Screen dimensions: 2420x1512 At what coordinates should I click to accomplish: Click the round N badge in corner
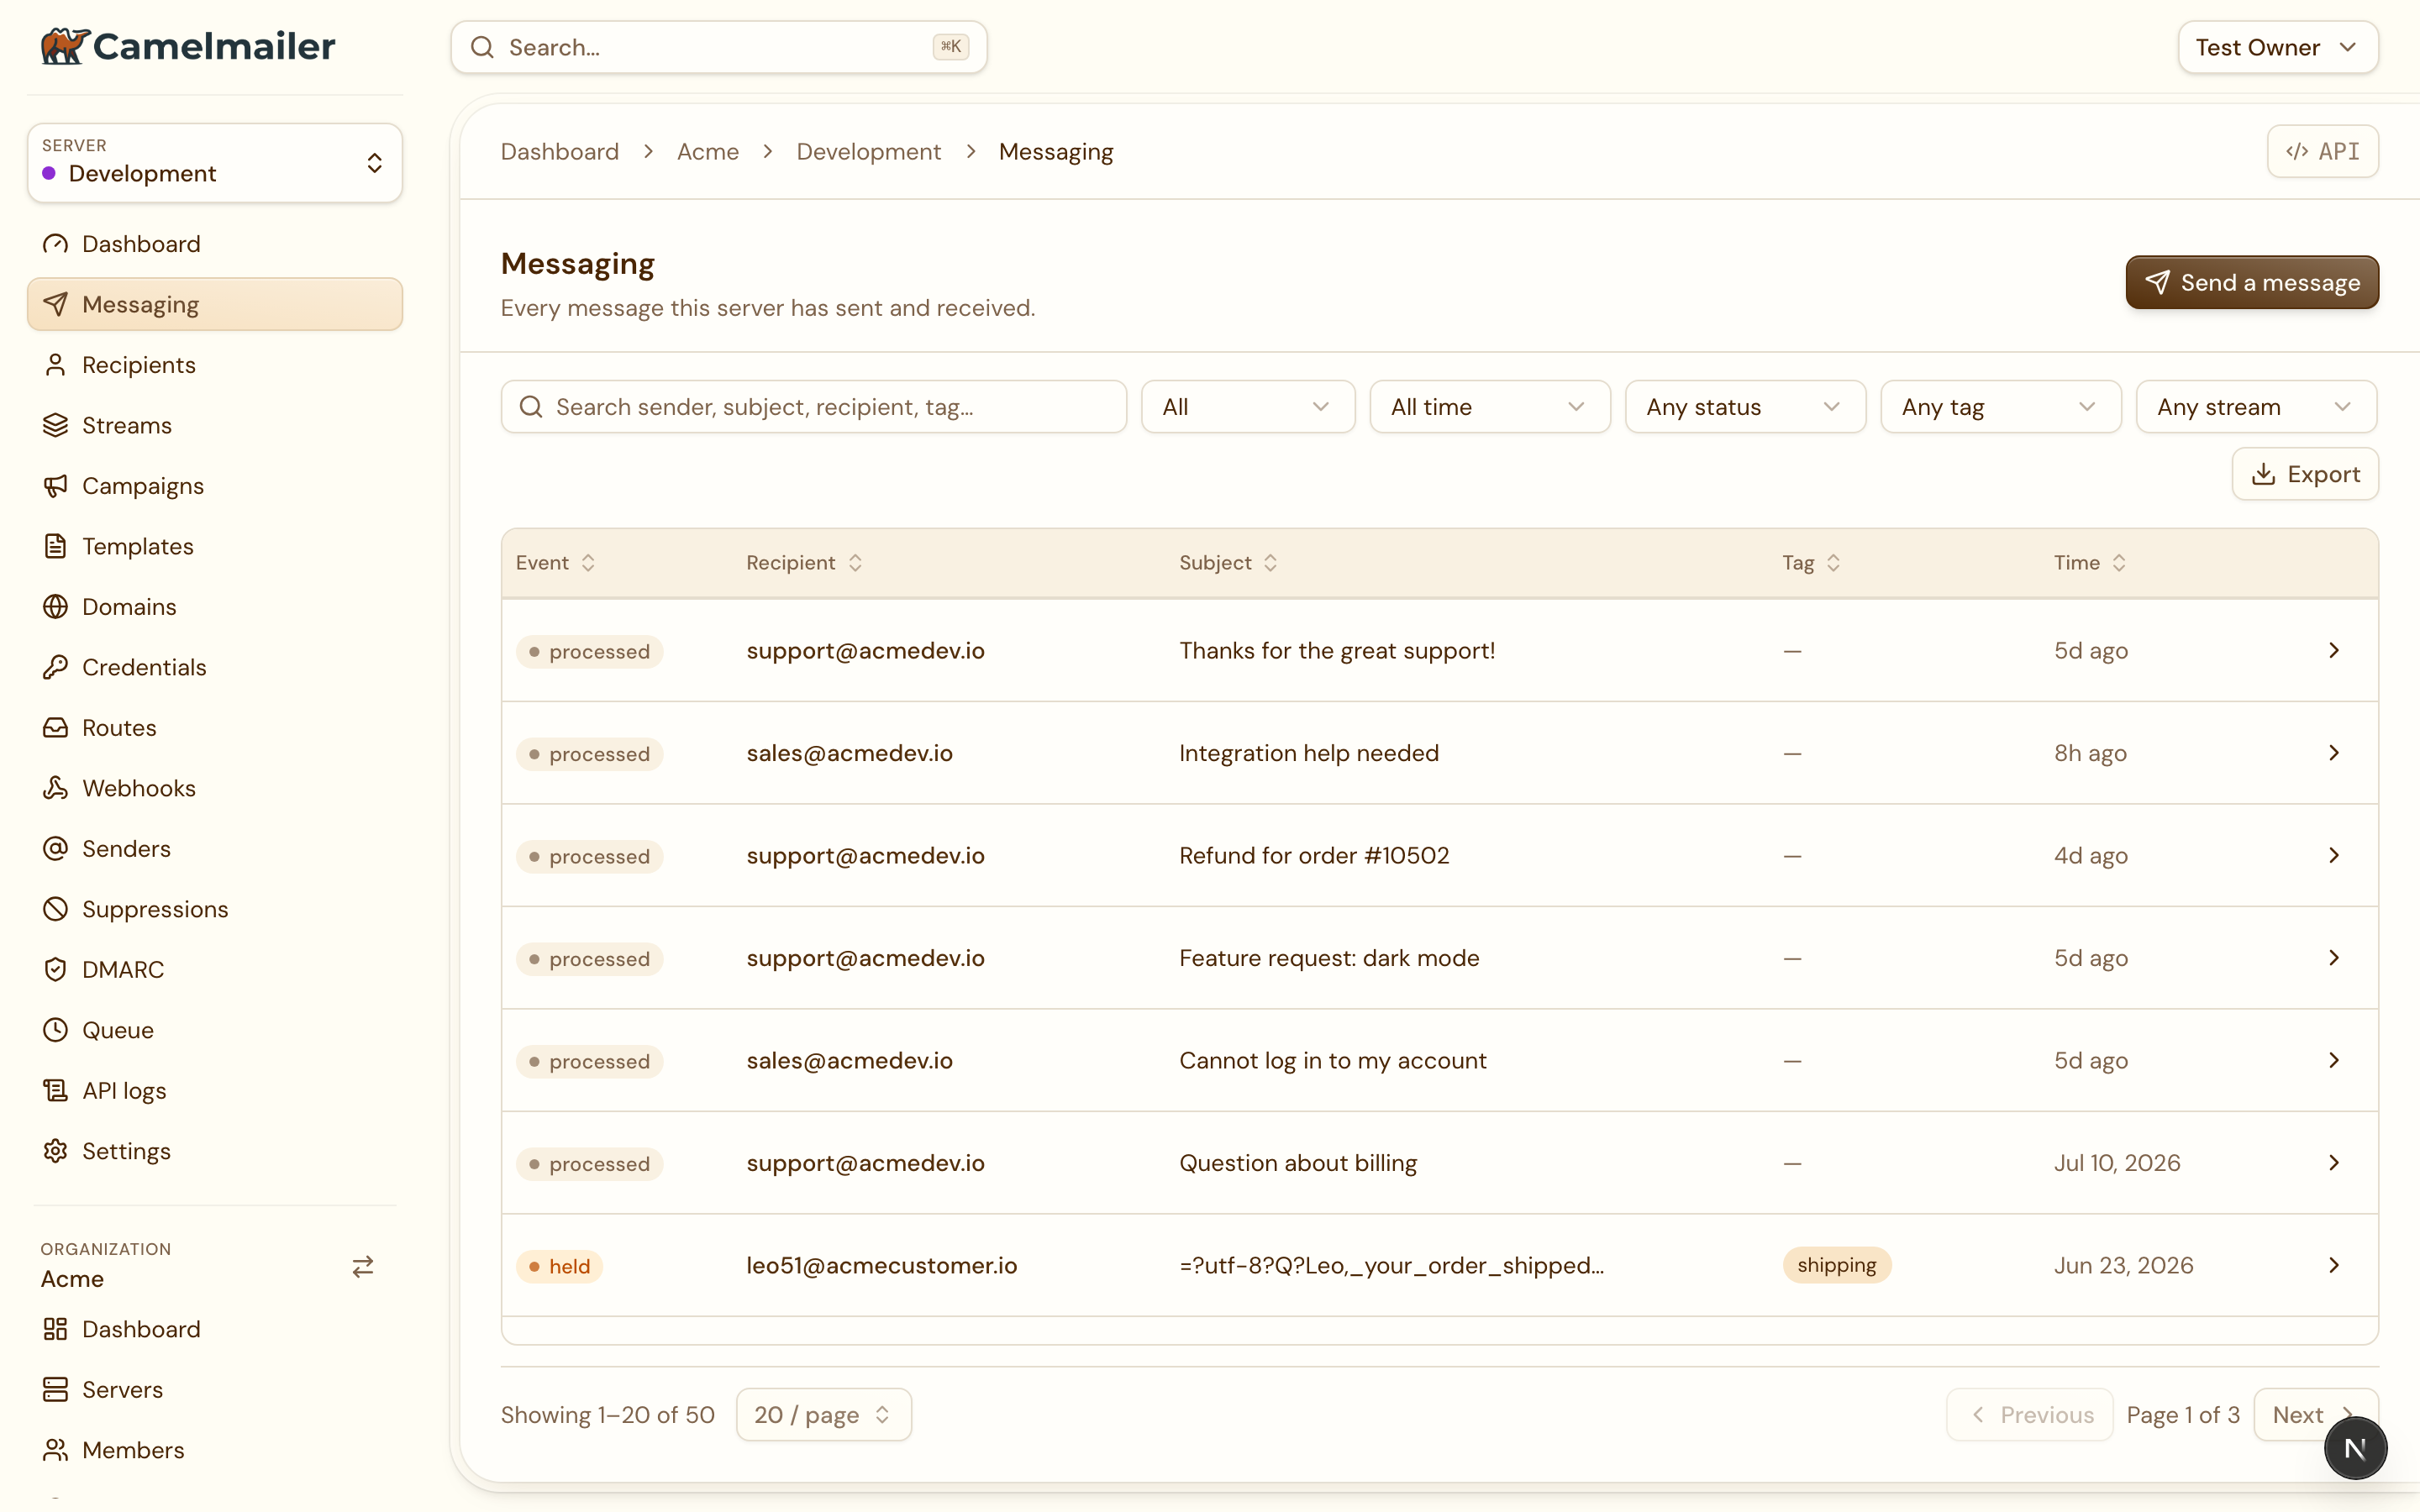pos(2355,1448)
